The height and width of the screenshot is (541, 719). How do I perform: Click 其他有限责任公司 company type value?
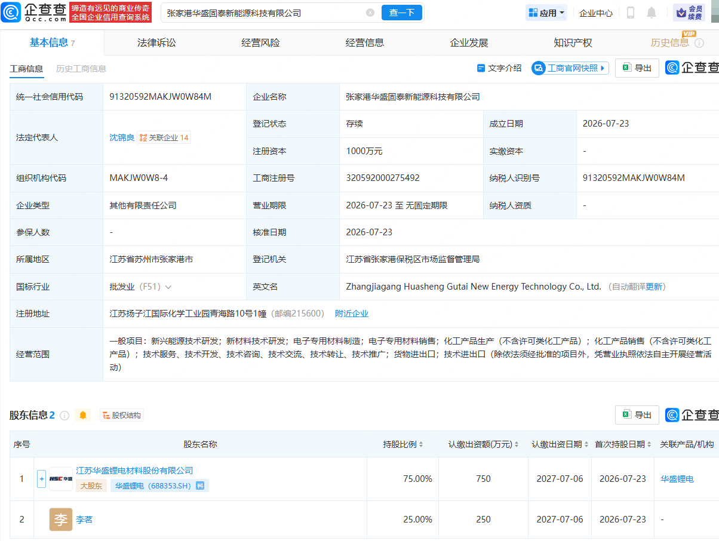pos(143,205)
